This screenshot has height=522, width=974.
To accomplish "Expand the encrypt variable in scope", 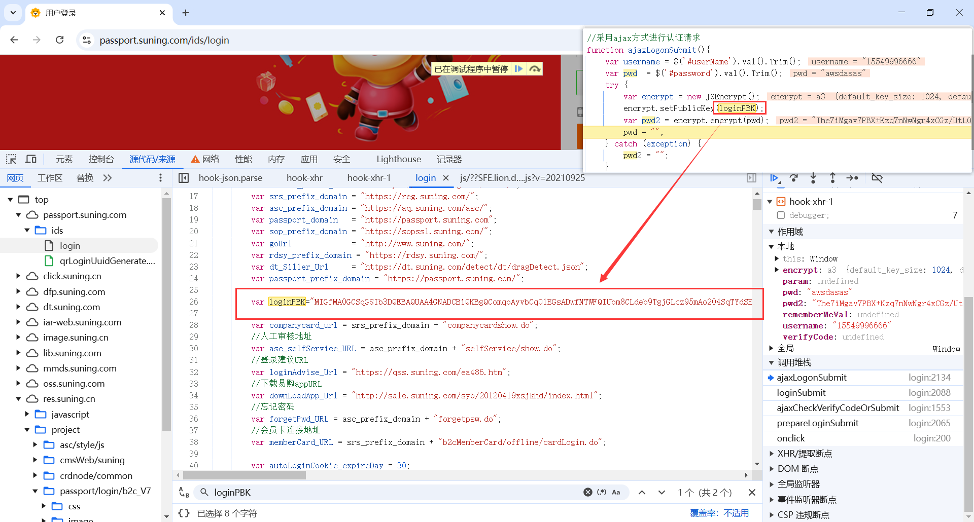I will (x=777, y=270).
